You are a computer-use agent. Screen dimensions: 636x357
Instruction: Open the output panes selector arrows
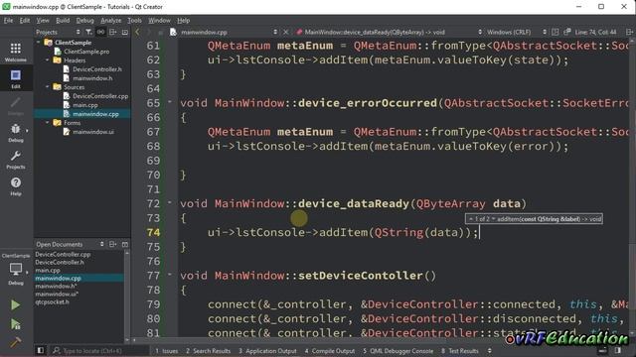click(x=490, y=351)
